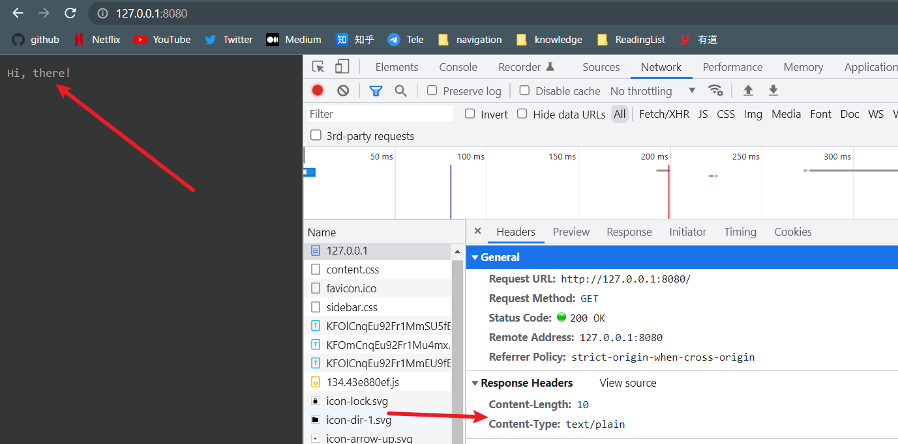Open the Memory panel tab

[x=803, y=67]
